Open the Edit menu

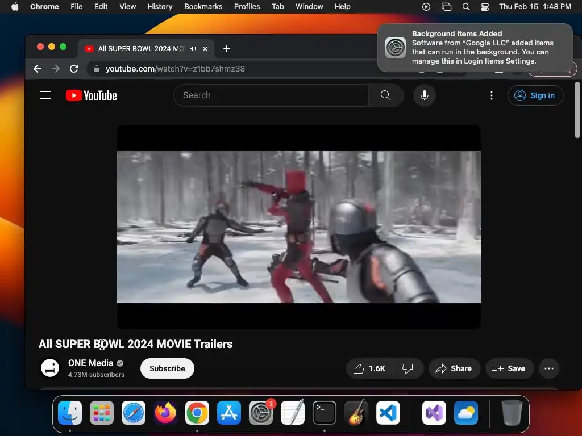(x=101, y=6)
